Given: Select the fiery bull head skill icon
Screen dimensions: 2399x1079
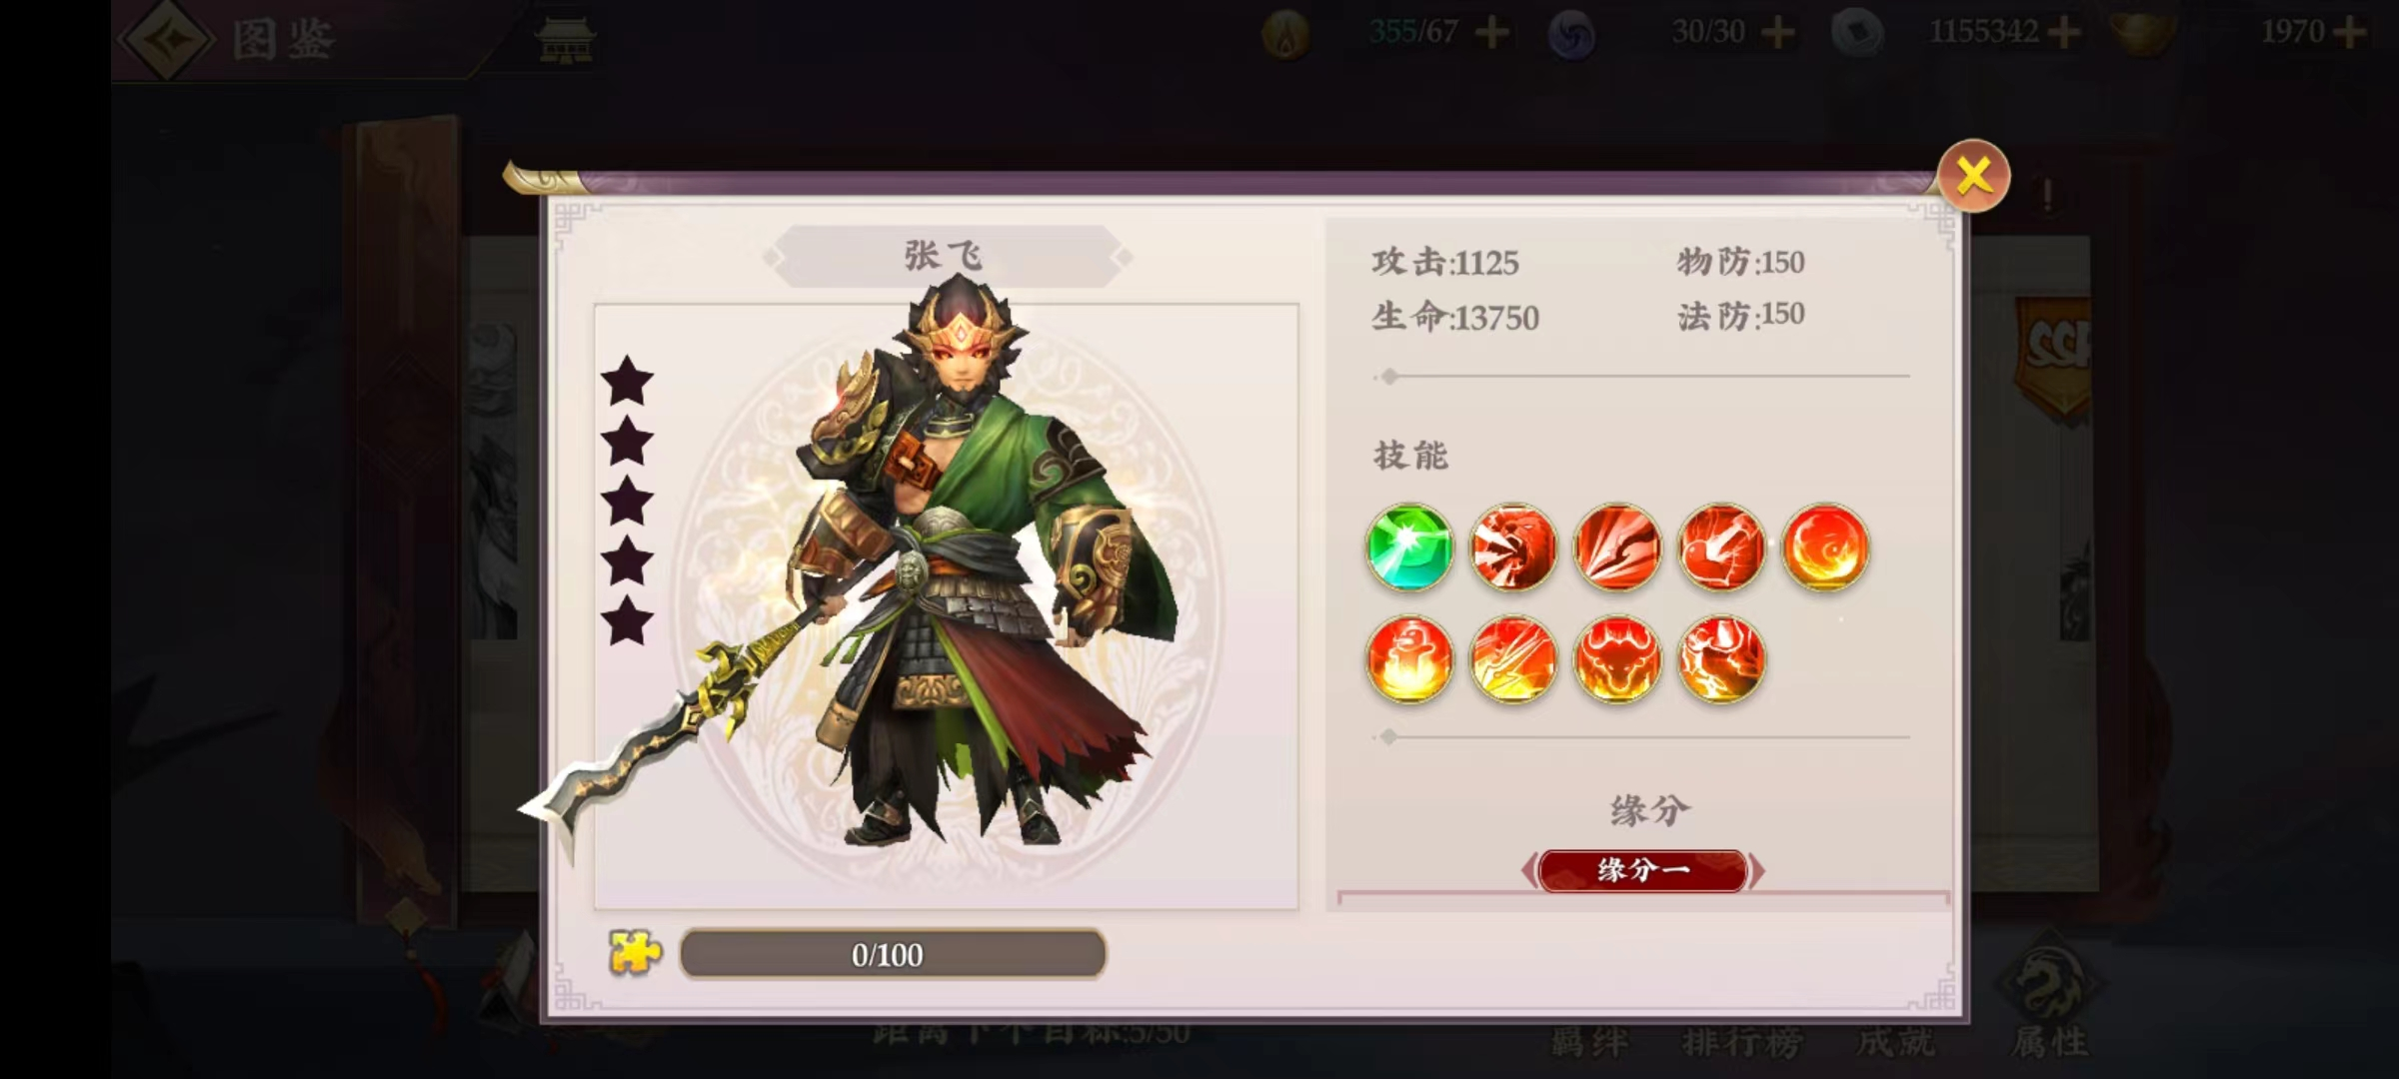Looking at the screenshot, I should [1617, 659].
